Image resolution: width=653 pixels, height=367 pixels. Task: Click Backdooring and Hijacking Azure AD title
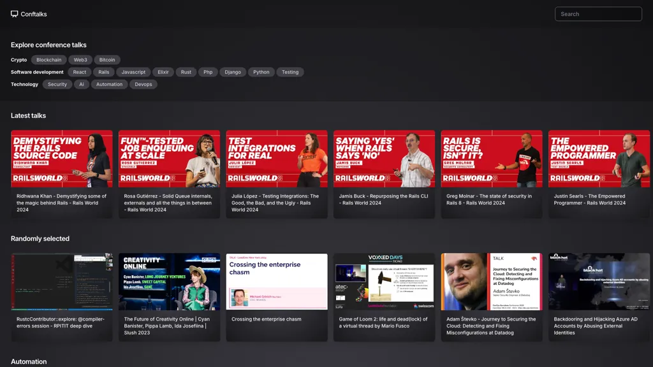(596, 326)
